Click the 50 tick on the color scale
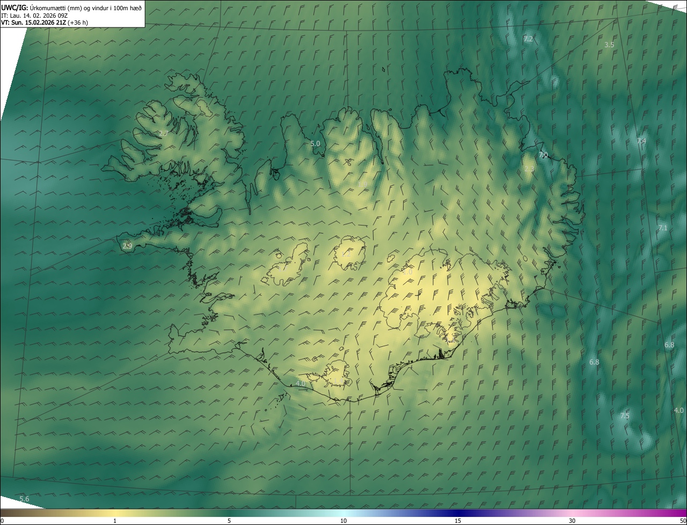Image resolution: width=687 pixels, height=525 pixels. point(683,521)
